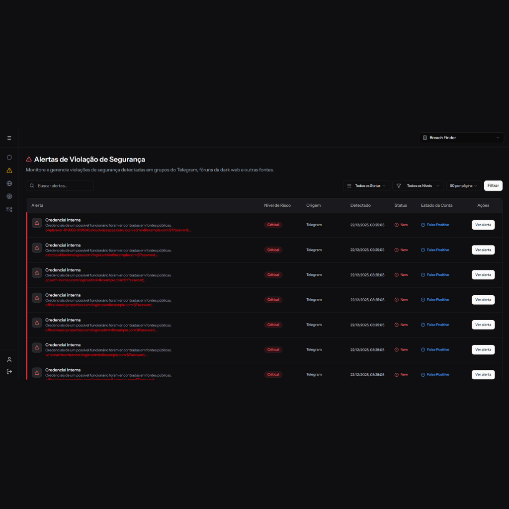Click the target radar sidebar icon
Image resolution: width=509 pixels, height=509 pixels.
coord(9,196)
